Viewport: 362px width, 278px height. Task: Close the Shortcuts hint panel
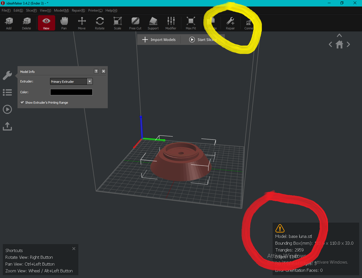74,249
